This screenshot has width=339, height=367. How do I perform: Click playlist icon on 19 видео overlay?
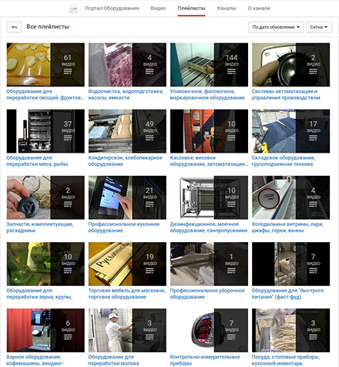[x=149, y=271]
